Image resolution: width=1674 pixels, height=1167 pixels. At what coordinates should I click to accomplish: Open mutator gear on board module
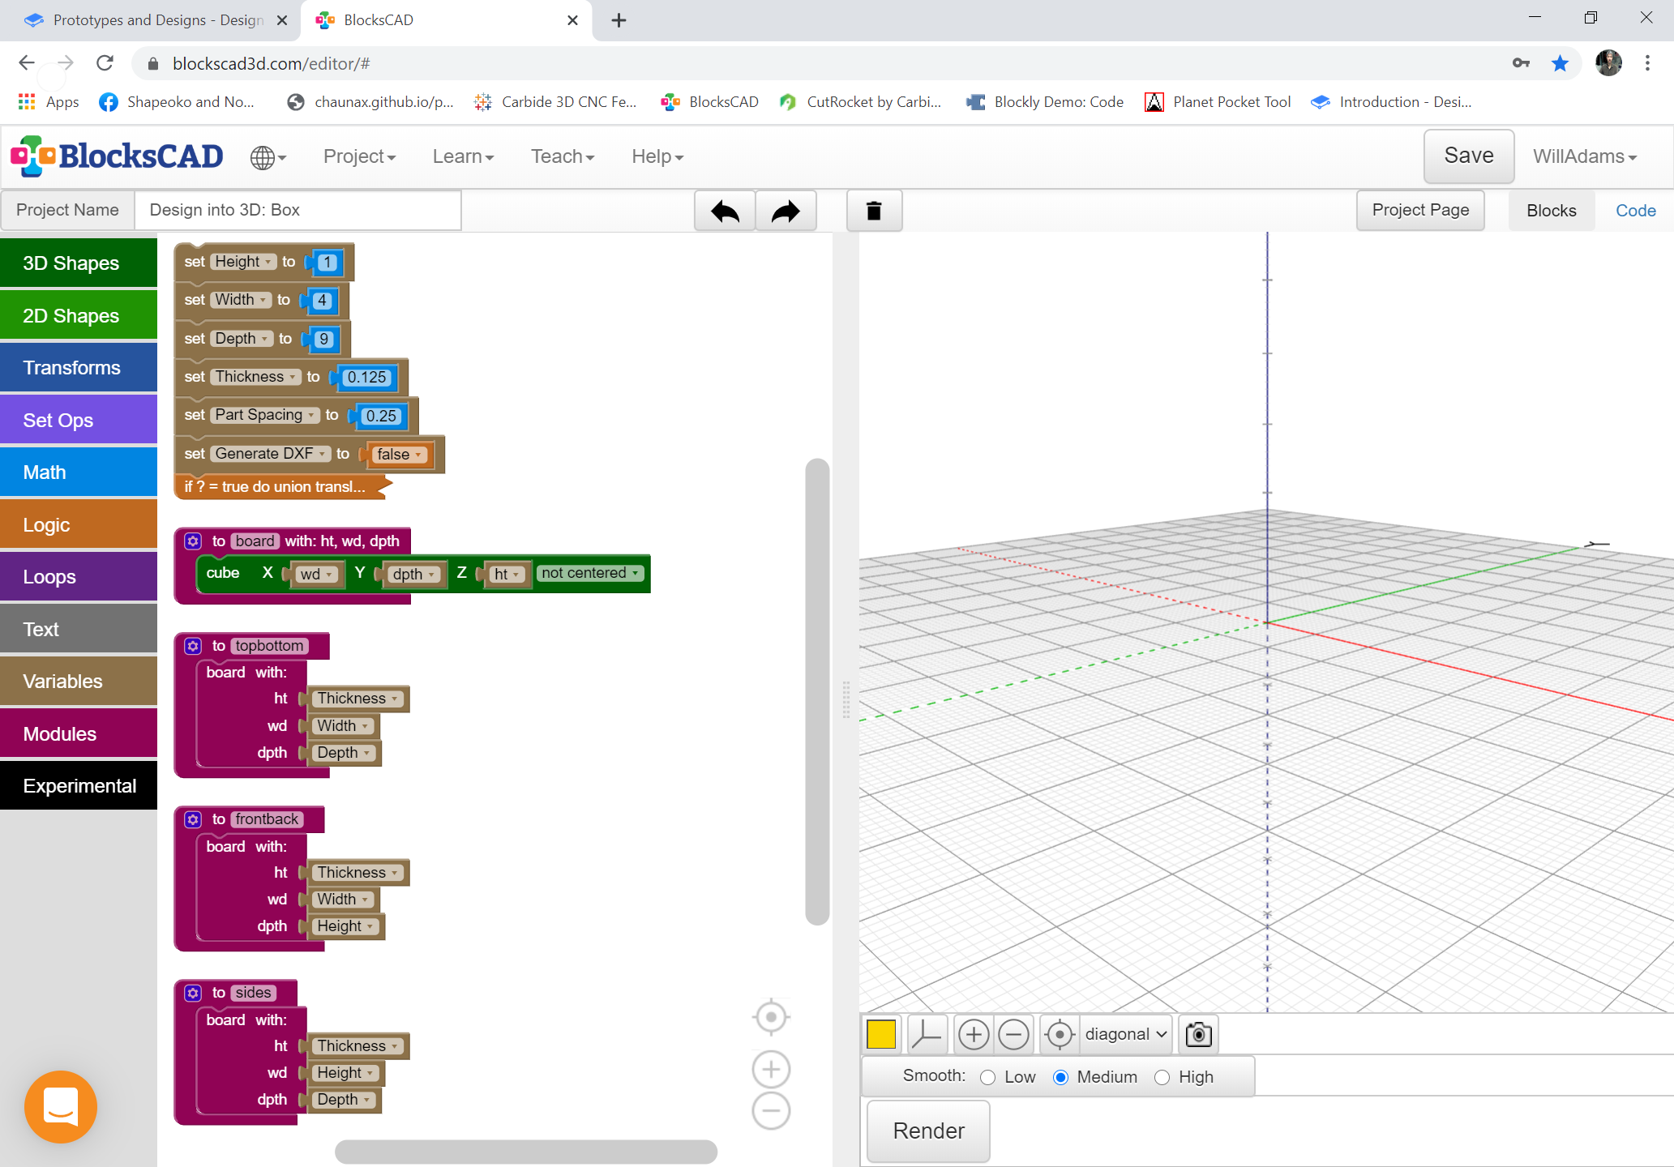(193, 541)
